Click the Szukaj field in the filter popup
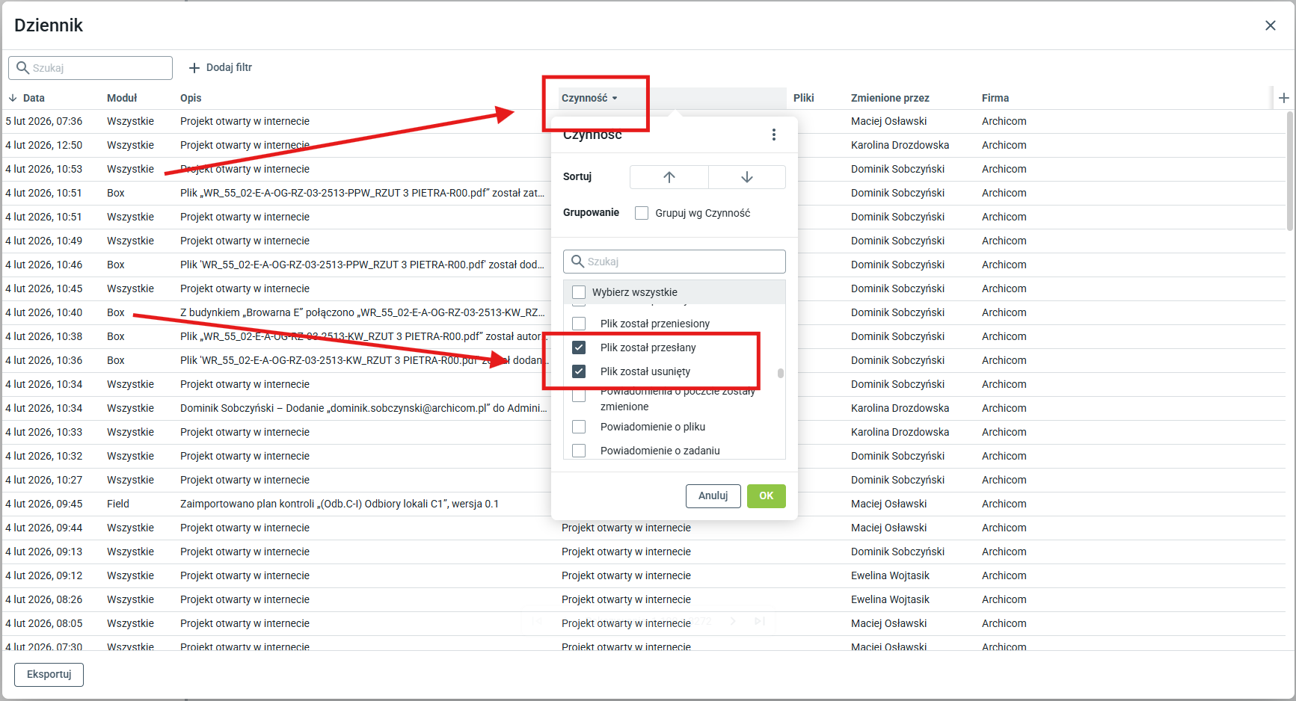Image resolution: width=1296 pixels, height=701 pixels. [682, 262]
